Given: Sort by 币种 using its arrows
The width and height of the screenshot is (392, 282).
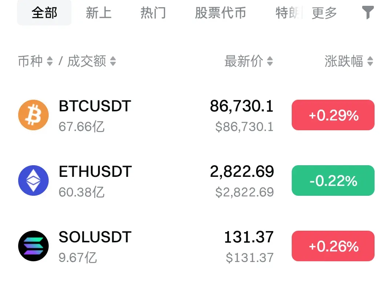Looking at the screenshot, I should (x=50, y=61).
